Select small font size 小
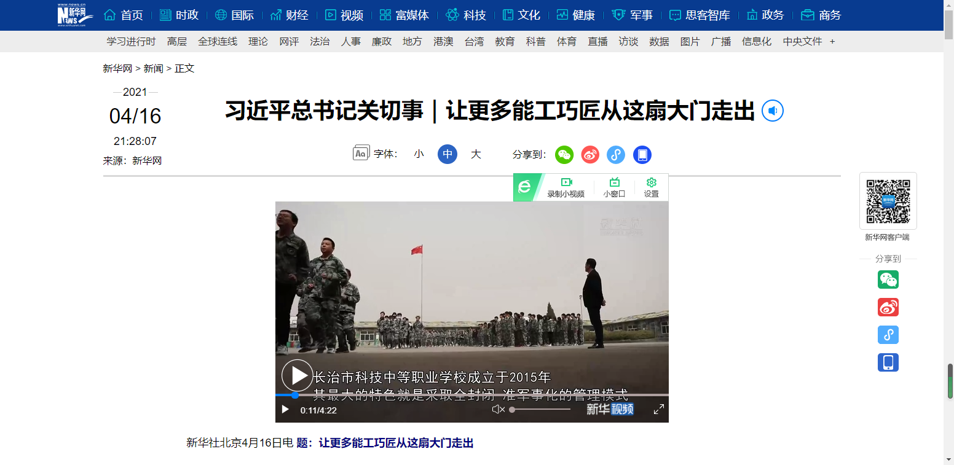This screenshot has height=465, width=954. [419, 154]
